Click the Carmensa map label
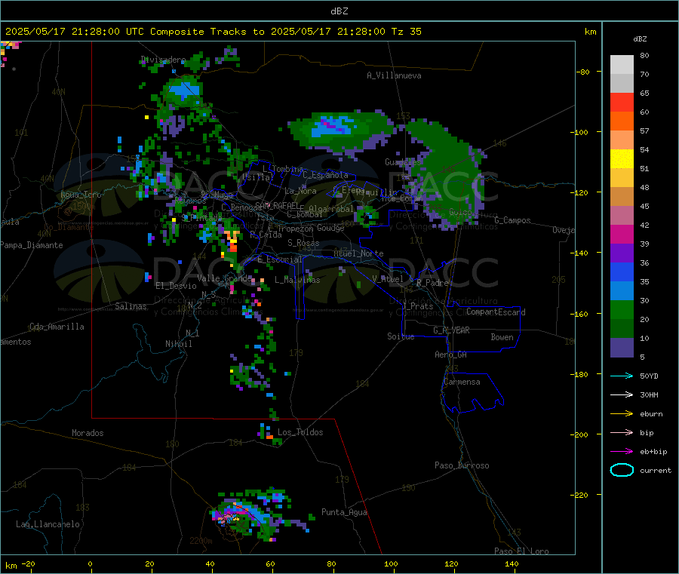This screenshot has height=574, width=679. (x=462, y=382)
